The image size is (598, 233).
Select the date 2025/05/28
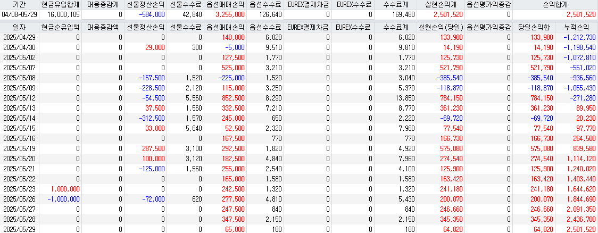[x=19, y=219]
